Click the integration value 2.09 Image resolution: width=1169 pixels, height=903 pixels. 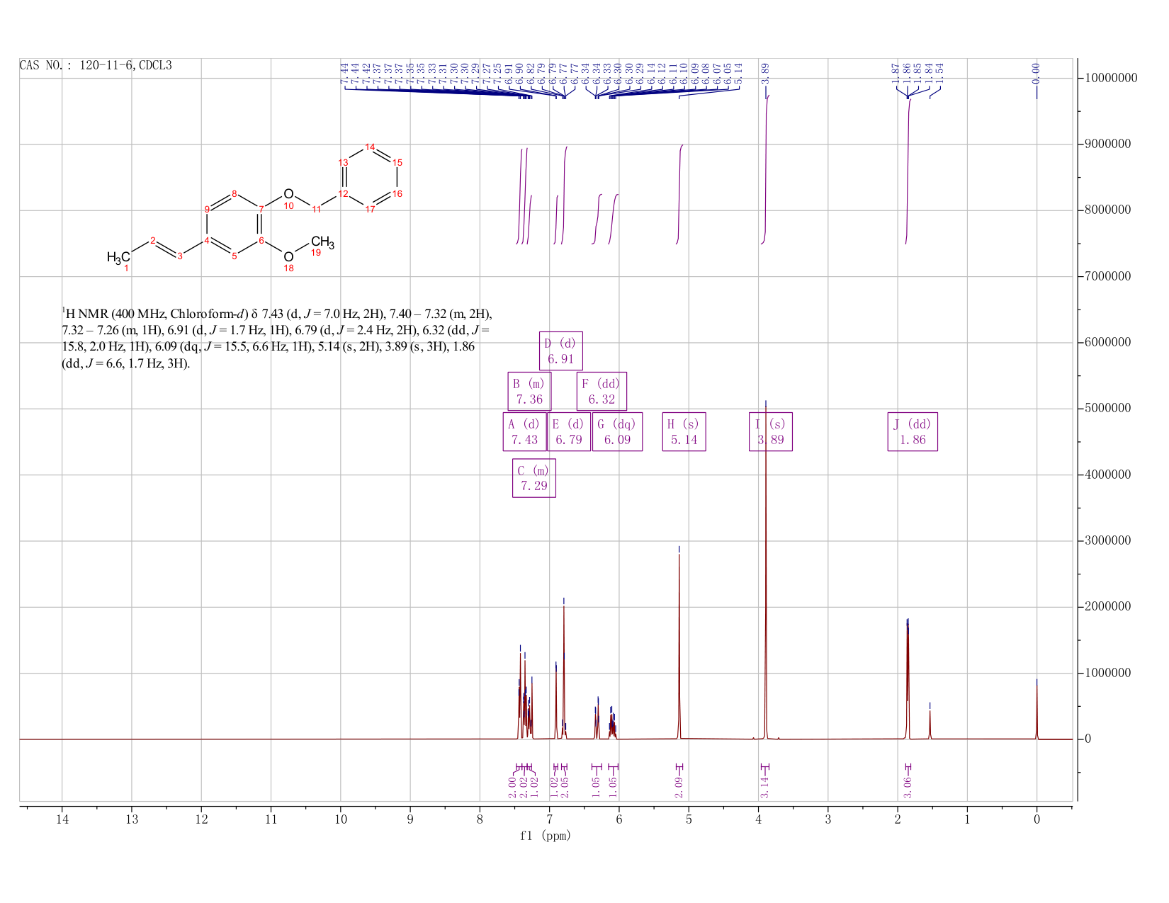point(679,787)
